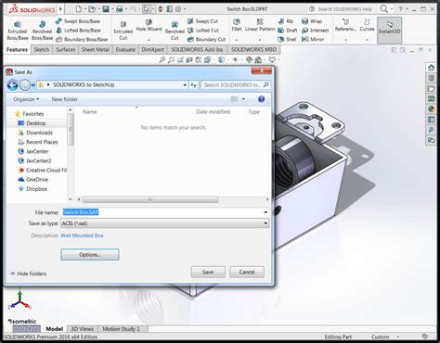Switch to the Surfaces tab
The width and height of the screenshot is (440, 343).
pyautogui.click(x=65, y=49)
